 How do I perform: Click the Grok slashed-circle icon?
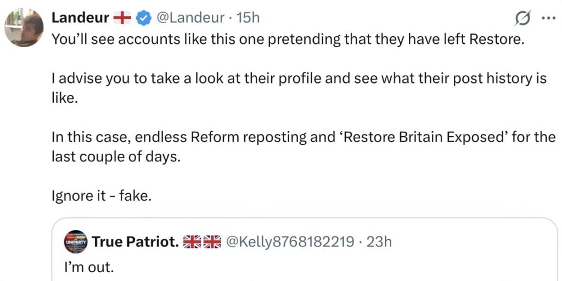click(x=522, y=19)
